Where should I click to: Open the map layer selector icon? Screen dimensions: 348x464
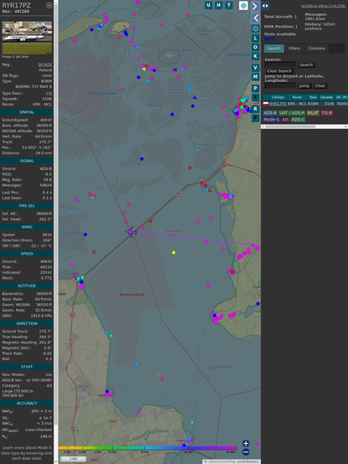[243, 5]
